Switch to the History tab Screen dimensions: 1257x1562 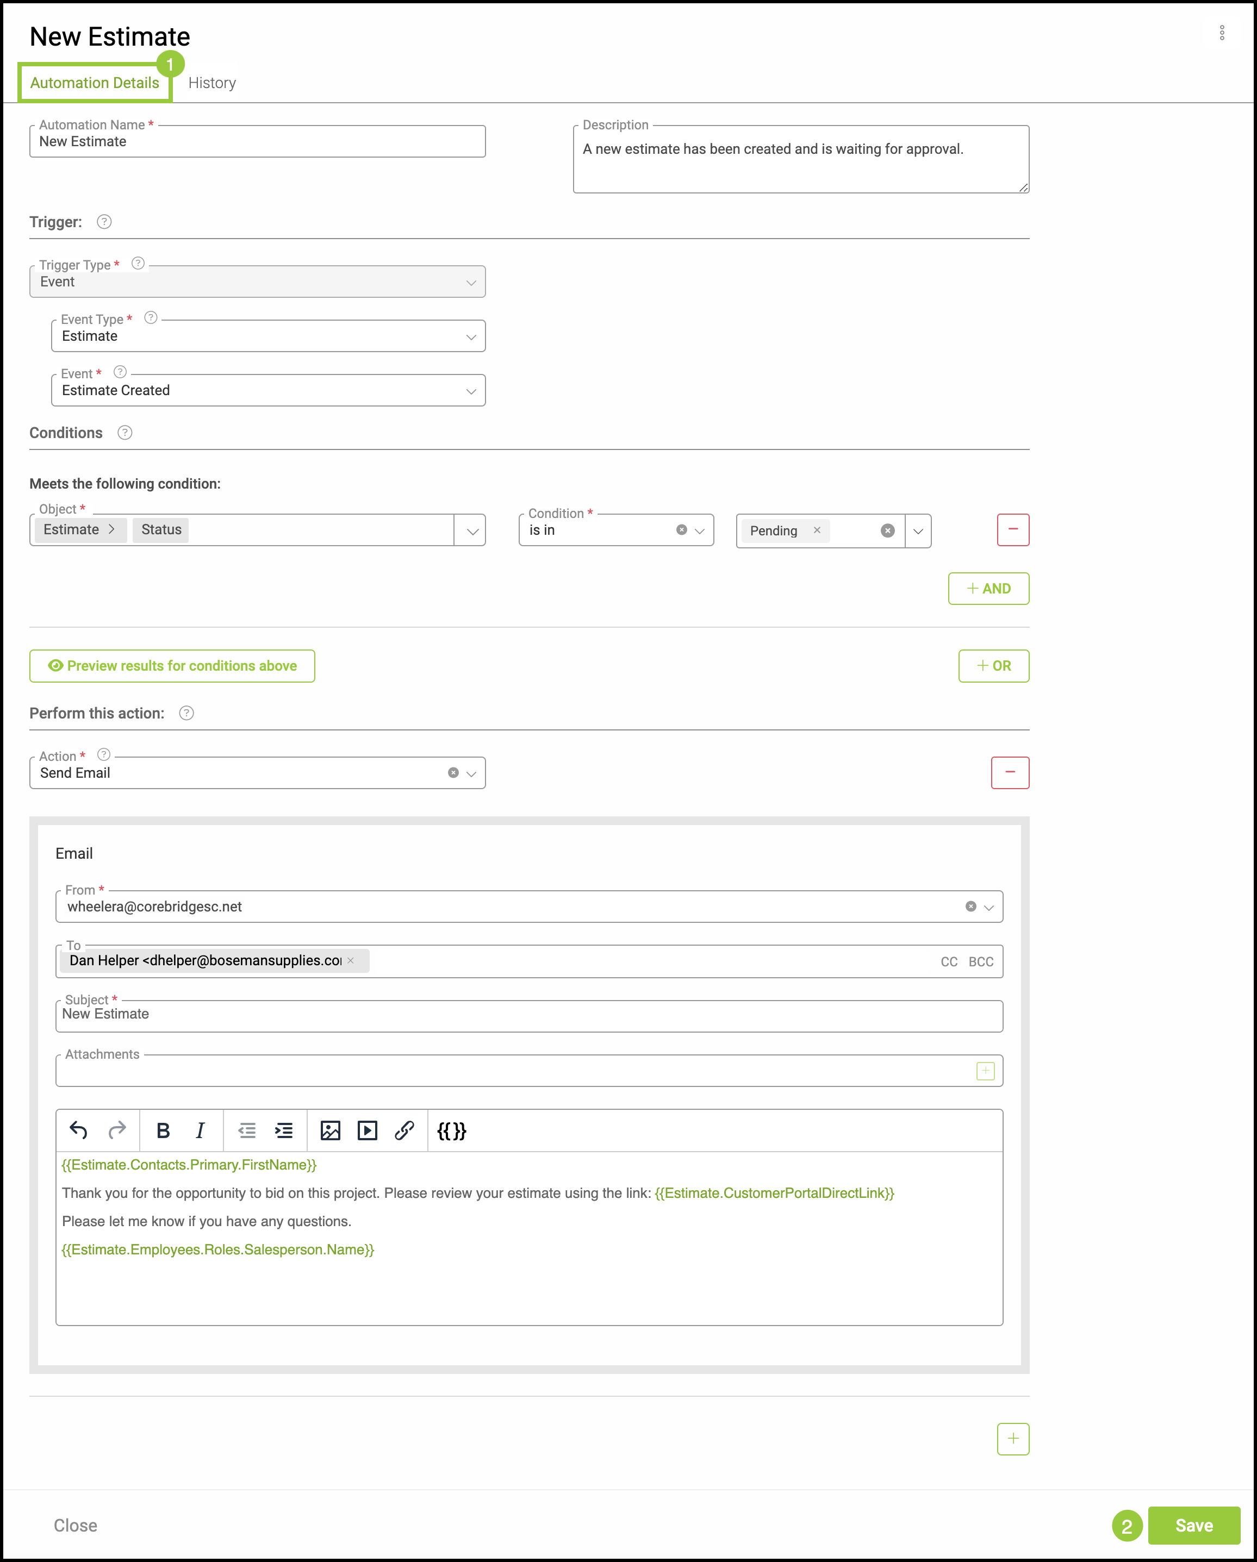[211, 83]
